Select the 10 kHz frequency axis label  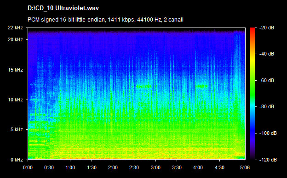(x=15, y=100)
